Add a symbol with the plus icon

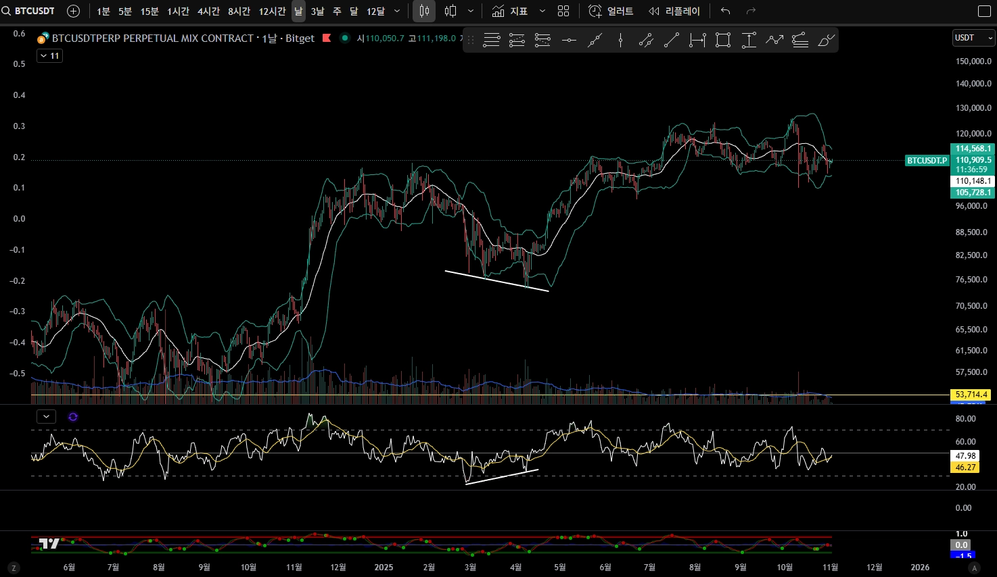pos(74,11)
